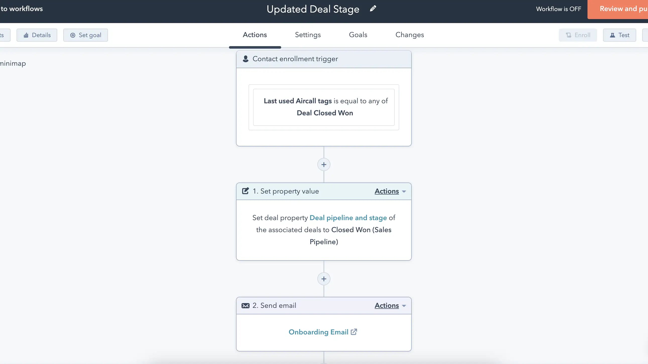Click Review and publish button

(623, 9)
